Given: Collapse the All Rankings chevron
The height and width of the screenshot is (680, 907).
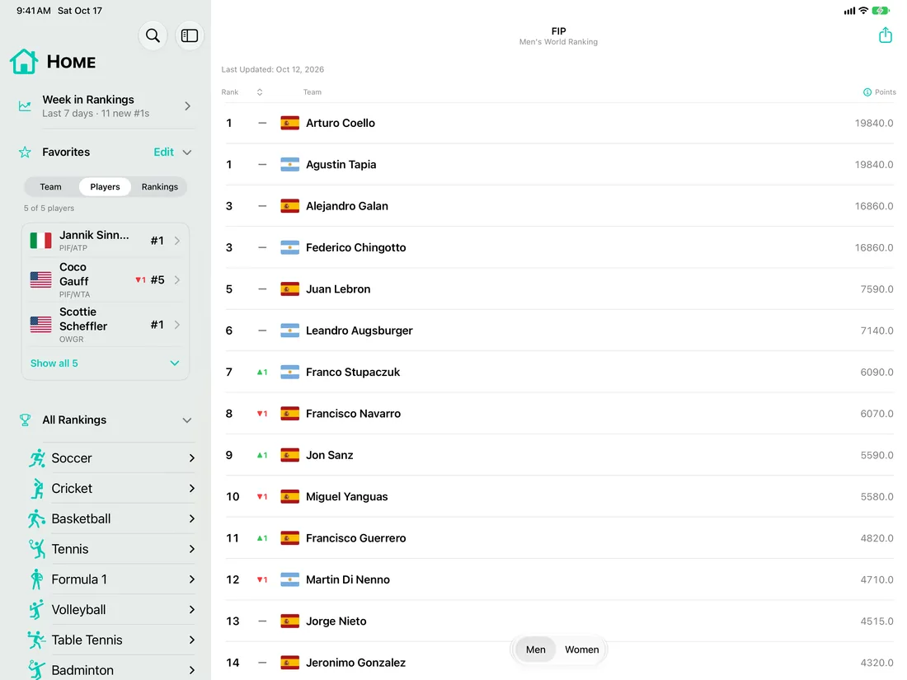Looking at the screenshot, I should pos(187,420).
